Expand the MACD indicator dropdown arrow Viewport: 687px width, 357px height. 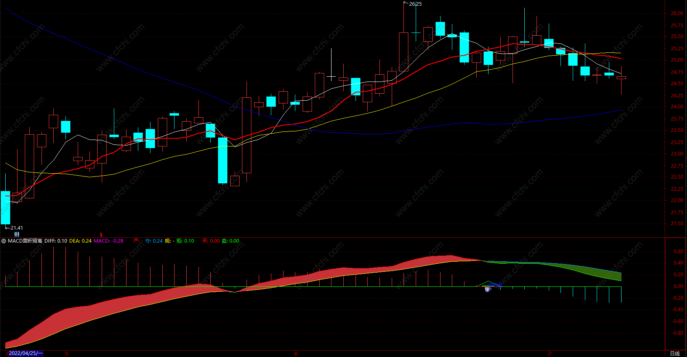[4, 241]
